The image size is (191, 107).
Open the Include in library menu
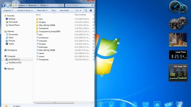tap(25, 10)
